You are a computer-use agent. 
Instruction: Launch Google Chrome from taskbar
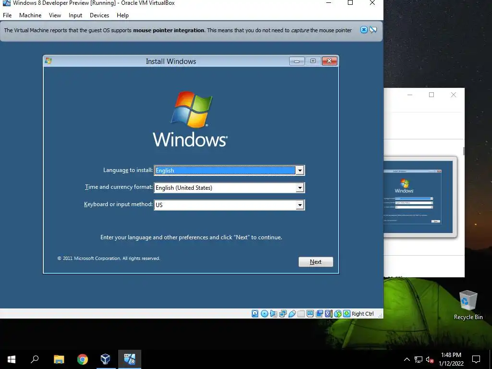click(83, 359)
